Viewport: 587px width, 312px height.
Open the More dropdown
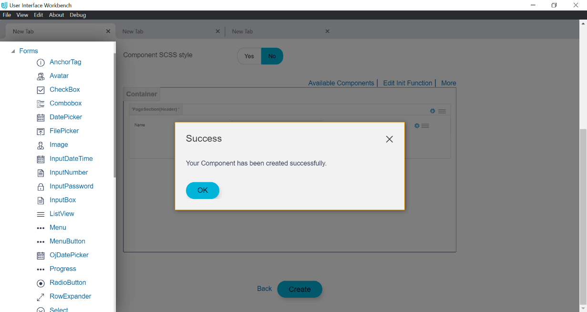[x=448, y=83]
